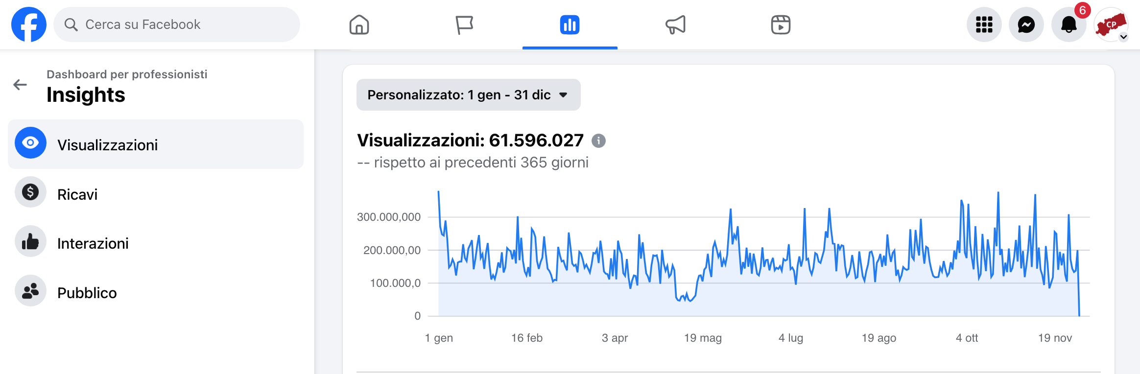Image resolution: width=1140 pixels, height=374 pixels.
Task: Open the notifications bell
Action: [x=1069, y=24]
